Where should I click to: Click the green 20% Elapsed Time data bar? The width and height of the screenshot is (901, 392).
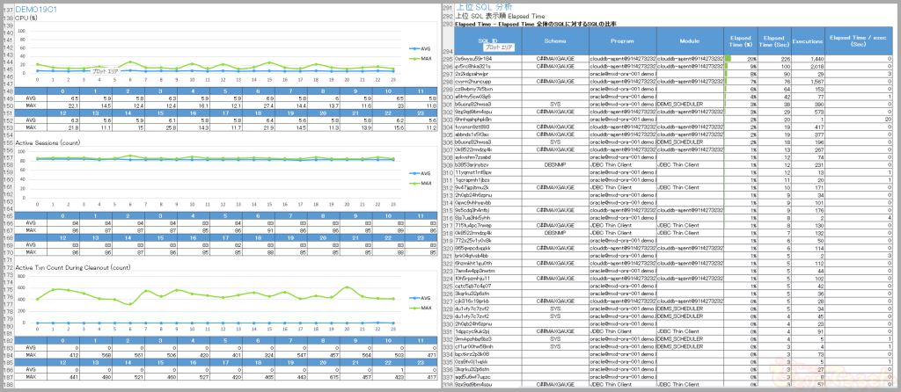(729, 58)
